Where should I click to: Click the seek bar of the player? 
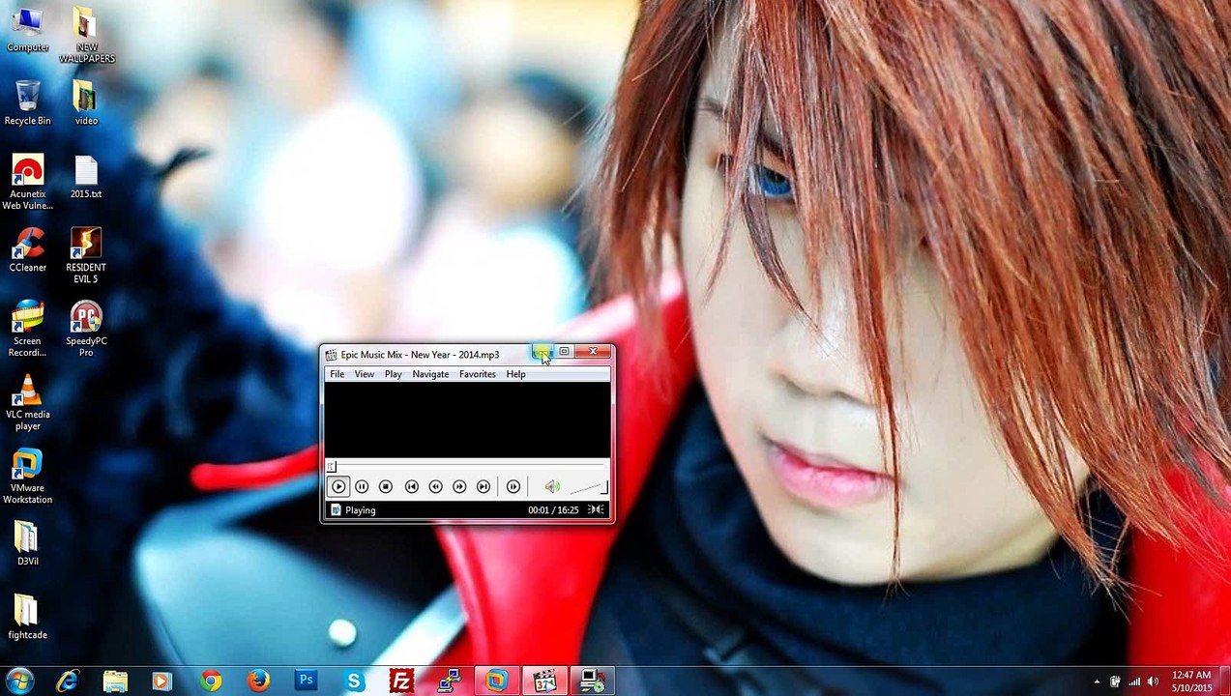(466, 467)
